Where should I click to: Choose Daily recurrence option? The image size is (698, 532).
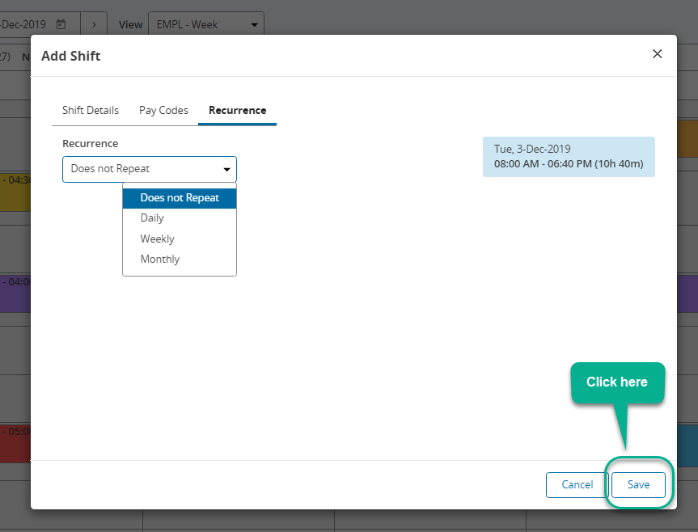(180, 218)
